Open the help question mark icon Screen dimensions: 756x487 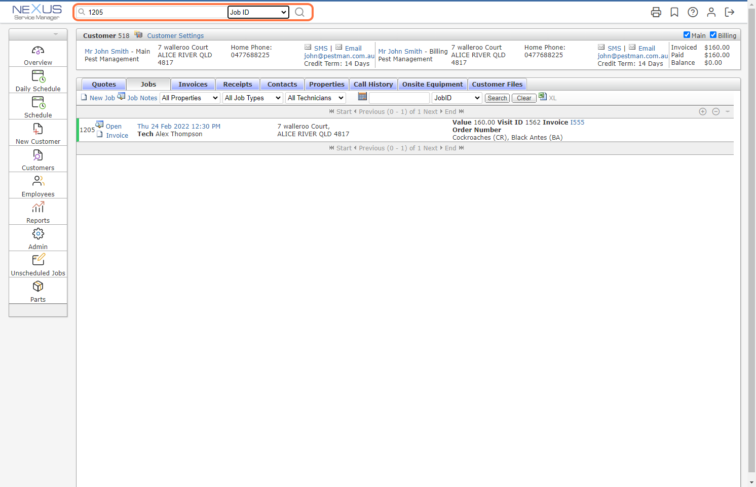tap(693, 12)
